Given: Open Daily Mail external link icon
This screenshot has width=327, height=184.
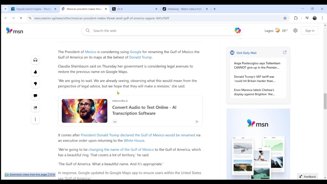Looking at the screenshot, I should pyautogui.click(x=285, y=52).
